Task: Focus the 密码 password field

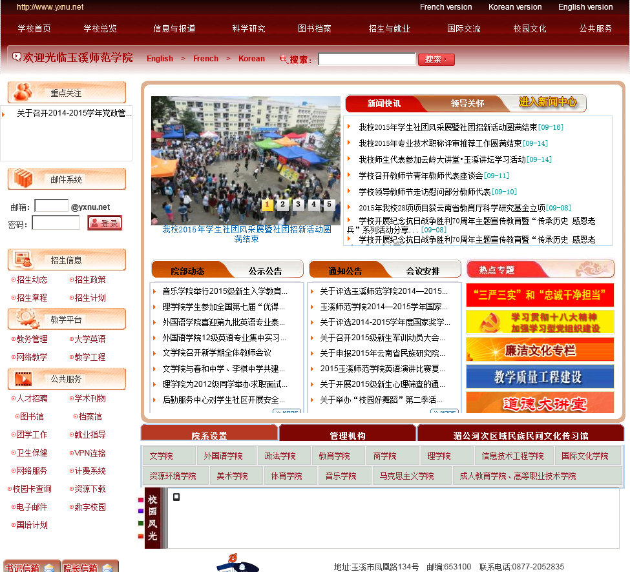Action: pyautogui.click(x=56, y=223)
